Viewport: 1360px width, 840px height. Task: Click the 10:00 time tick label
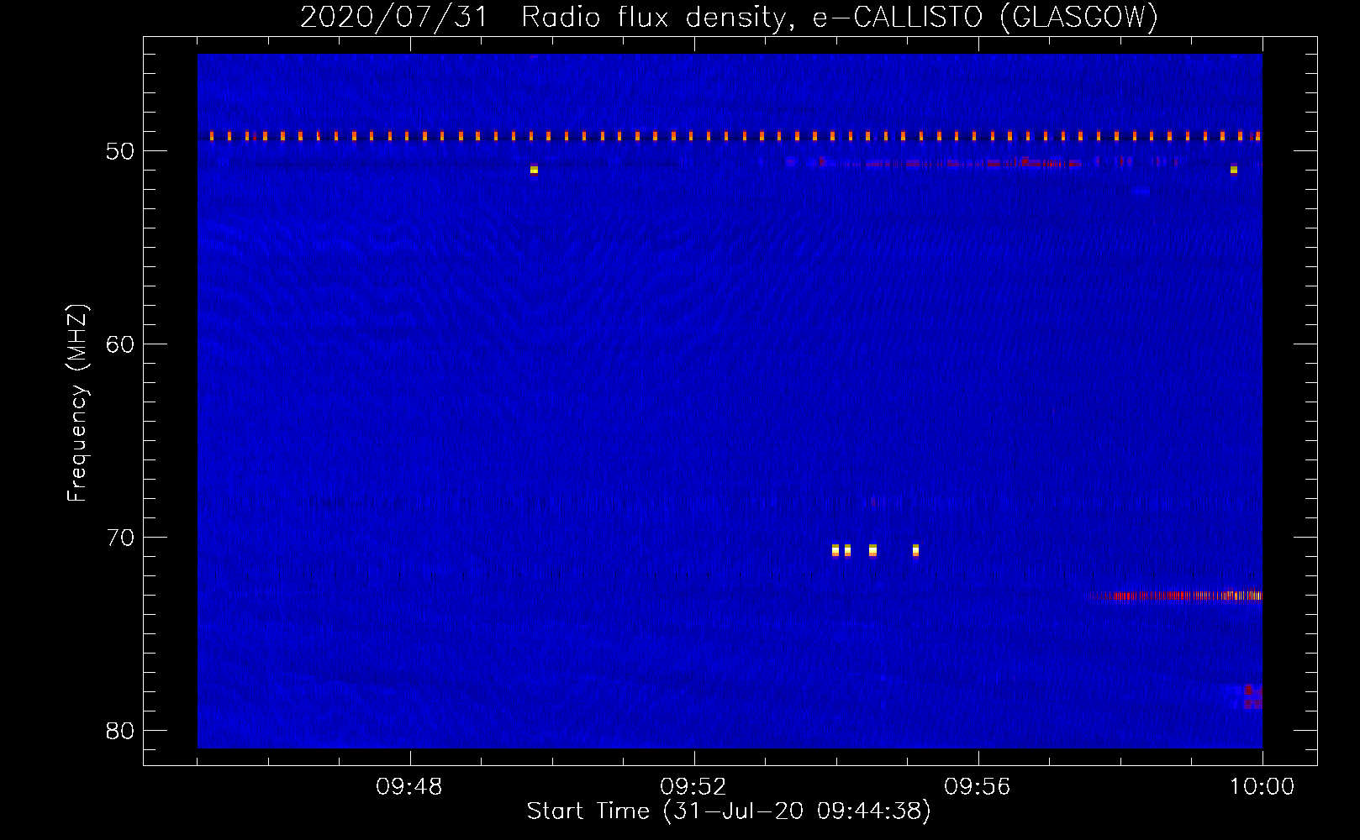click(x=1262, y=787)
